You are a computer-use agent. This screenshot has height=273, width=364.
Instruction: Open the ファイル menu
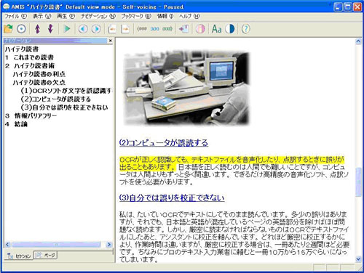(16, 16)
